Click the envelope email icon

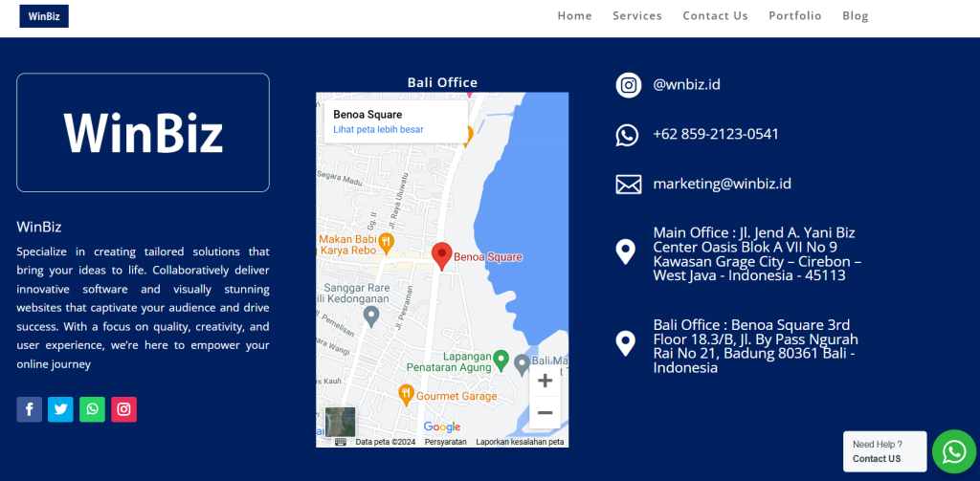click(628, 185)
